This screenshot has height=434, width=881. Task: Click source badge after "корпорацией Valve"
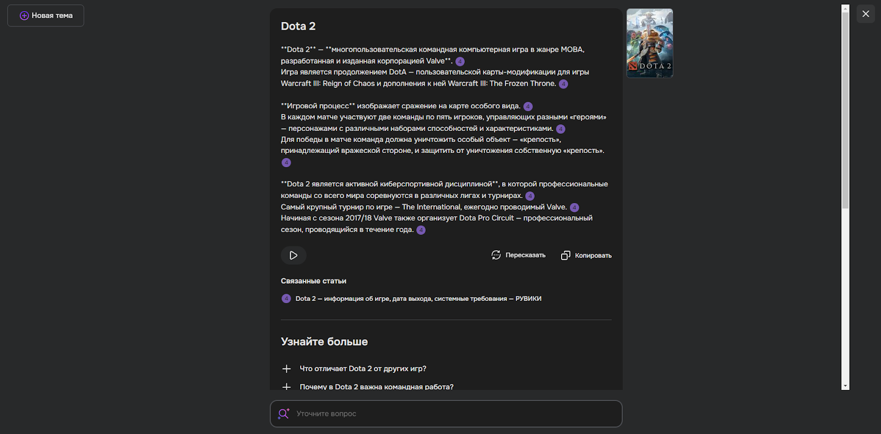pyautogui.click(x=460, y=62)
